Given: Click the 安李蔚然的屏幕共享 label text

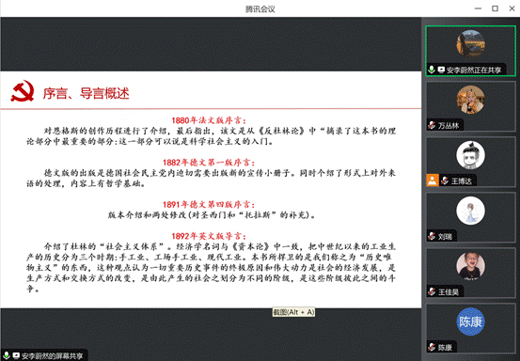Looking at the screenshot, I should 52,356.
